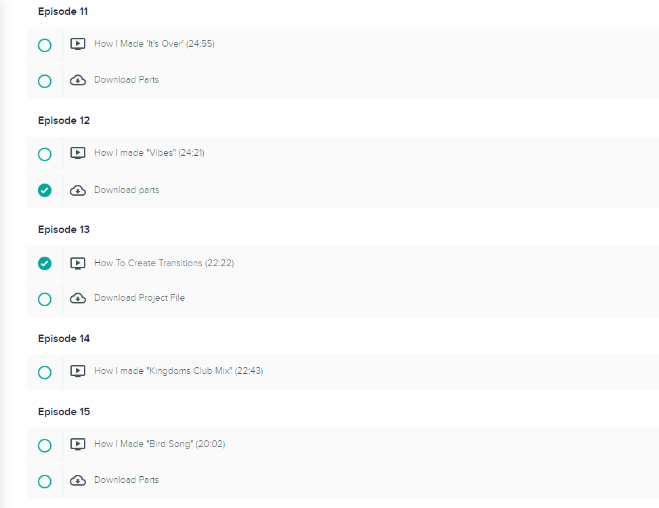Screen dimensions: 659x508
Task: Toggle completion circle for Download Project File
Action: coord(45,299)
